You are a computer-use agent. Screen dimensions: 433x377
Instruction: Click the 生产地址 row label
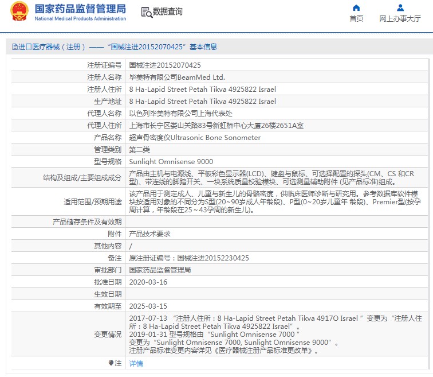pos(108,101)
